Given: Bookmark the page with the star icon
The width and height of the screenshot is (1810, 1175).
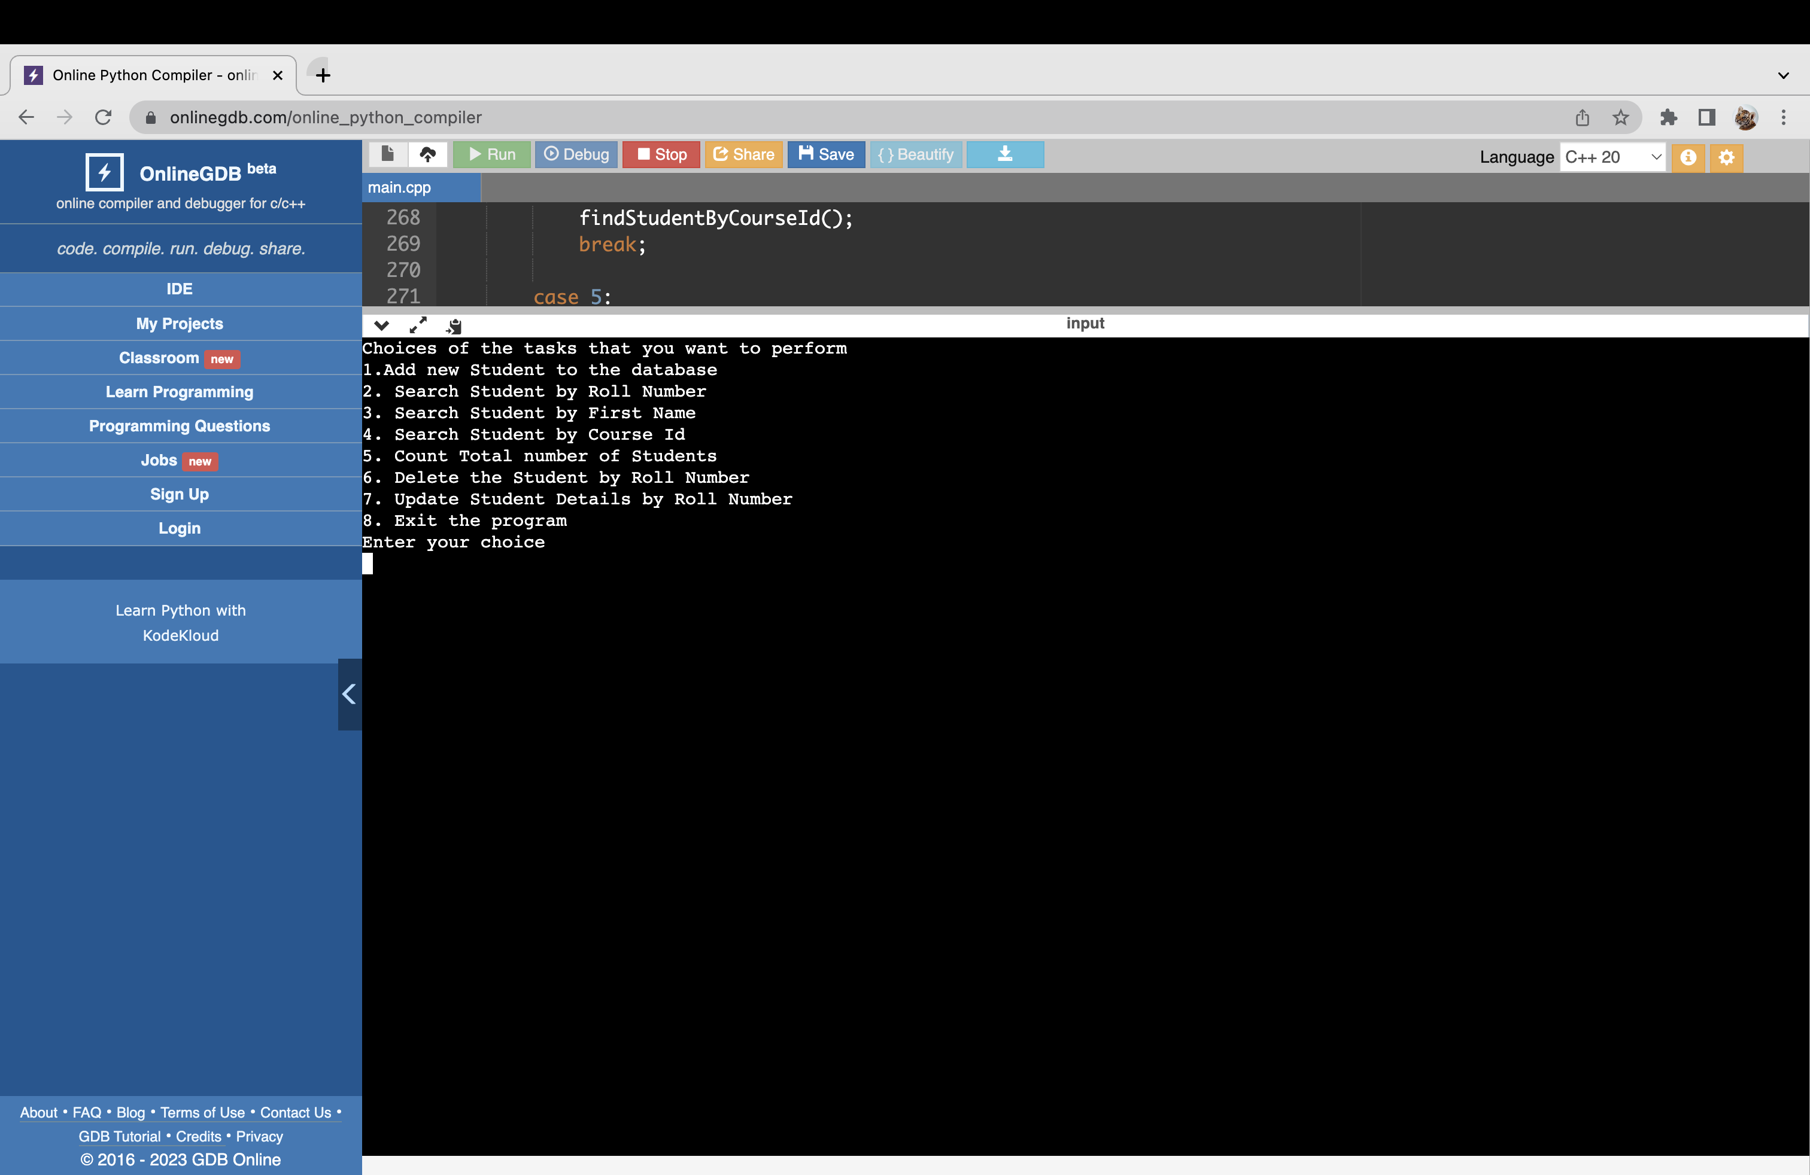Looking at the screenshot, I should [1621, 117].
